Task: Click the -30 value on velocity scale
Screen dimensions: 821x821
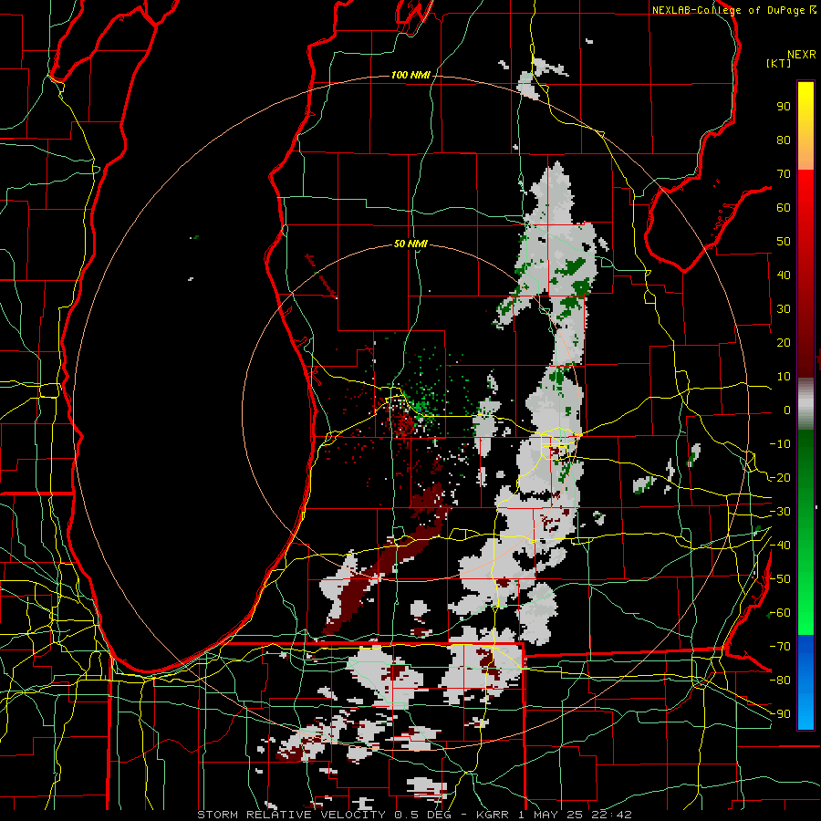Action: (x=780, y=512)
